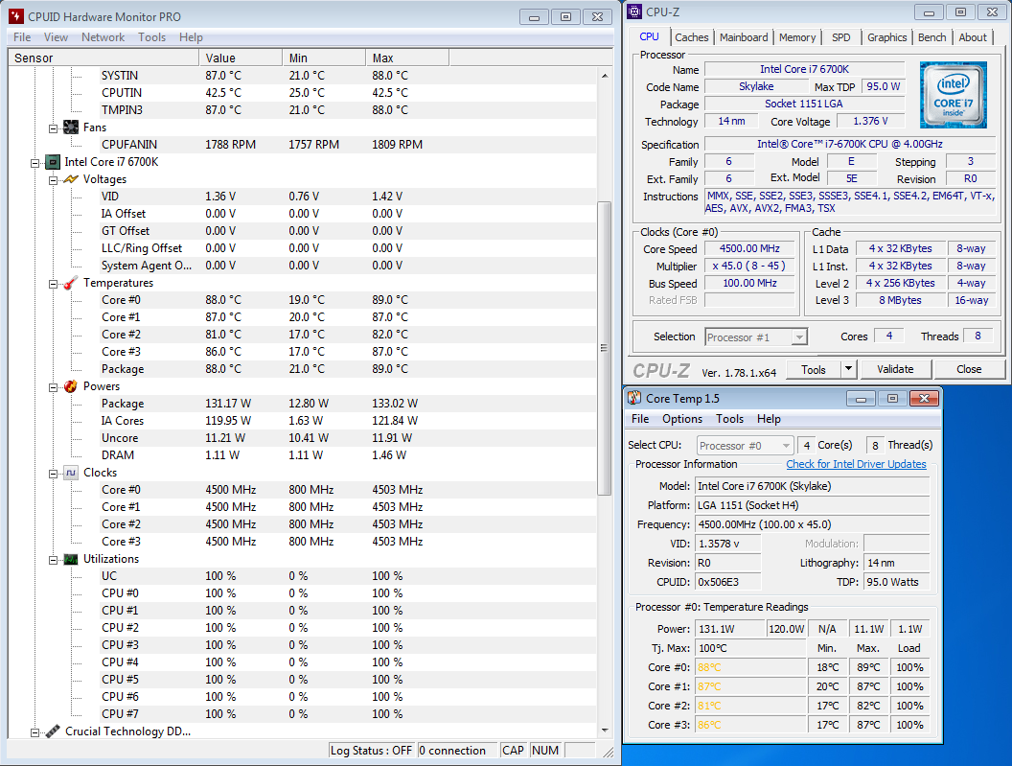Click the Intel Core i7 6700K chip icon

pyautogui.click(x=53, y=162)
